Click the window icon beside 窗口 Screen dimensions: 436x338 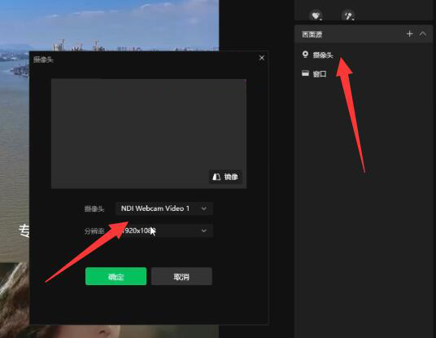click(x=305, y=73)
